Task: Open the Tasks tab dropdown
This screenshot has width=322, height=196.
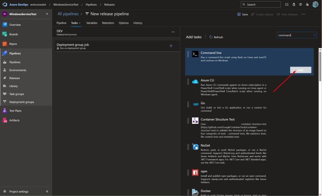Action: pos(79,23)
